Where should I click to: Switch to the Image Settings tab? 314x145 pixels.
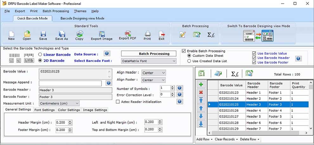[95, 110]
